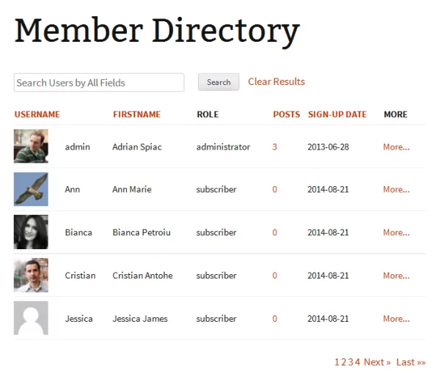The image size is (440, 376).
Task: Open Bianca's black-and-white profile photo
Action: click(x=31, y=232)
